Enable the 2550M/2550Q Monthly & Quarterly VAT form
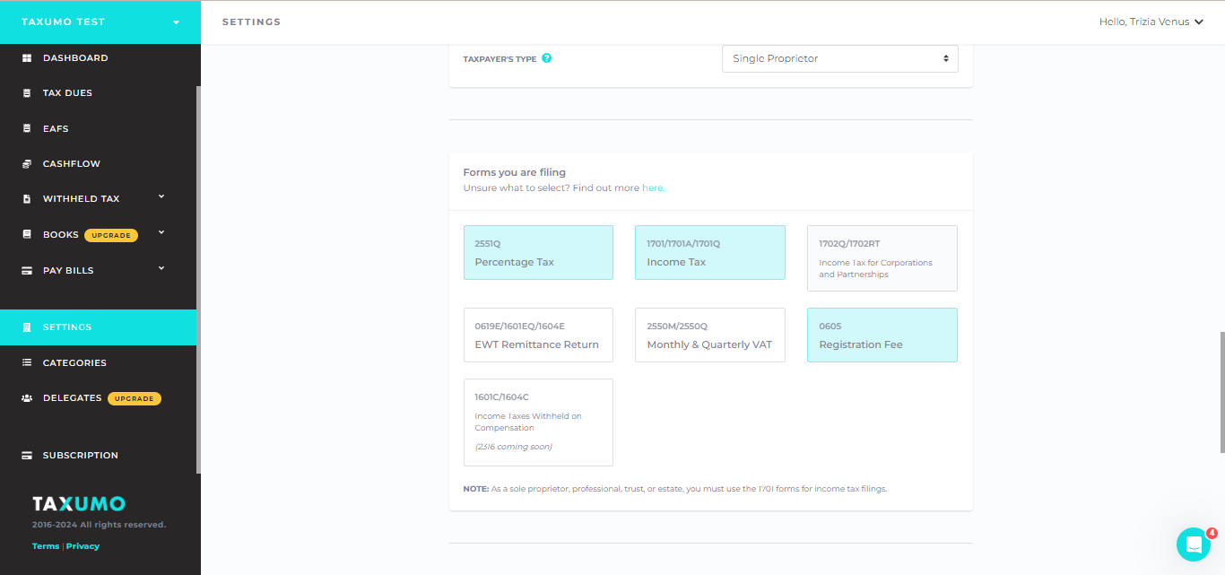Image resolution: width=1225 pixels, height=575 pixels. 710,335
